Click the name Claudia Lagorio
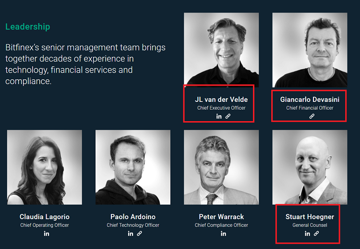 click(x=45, y=217)
